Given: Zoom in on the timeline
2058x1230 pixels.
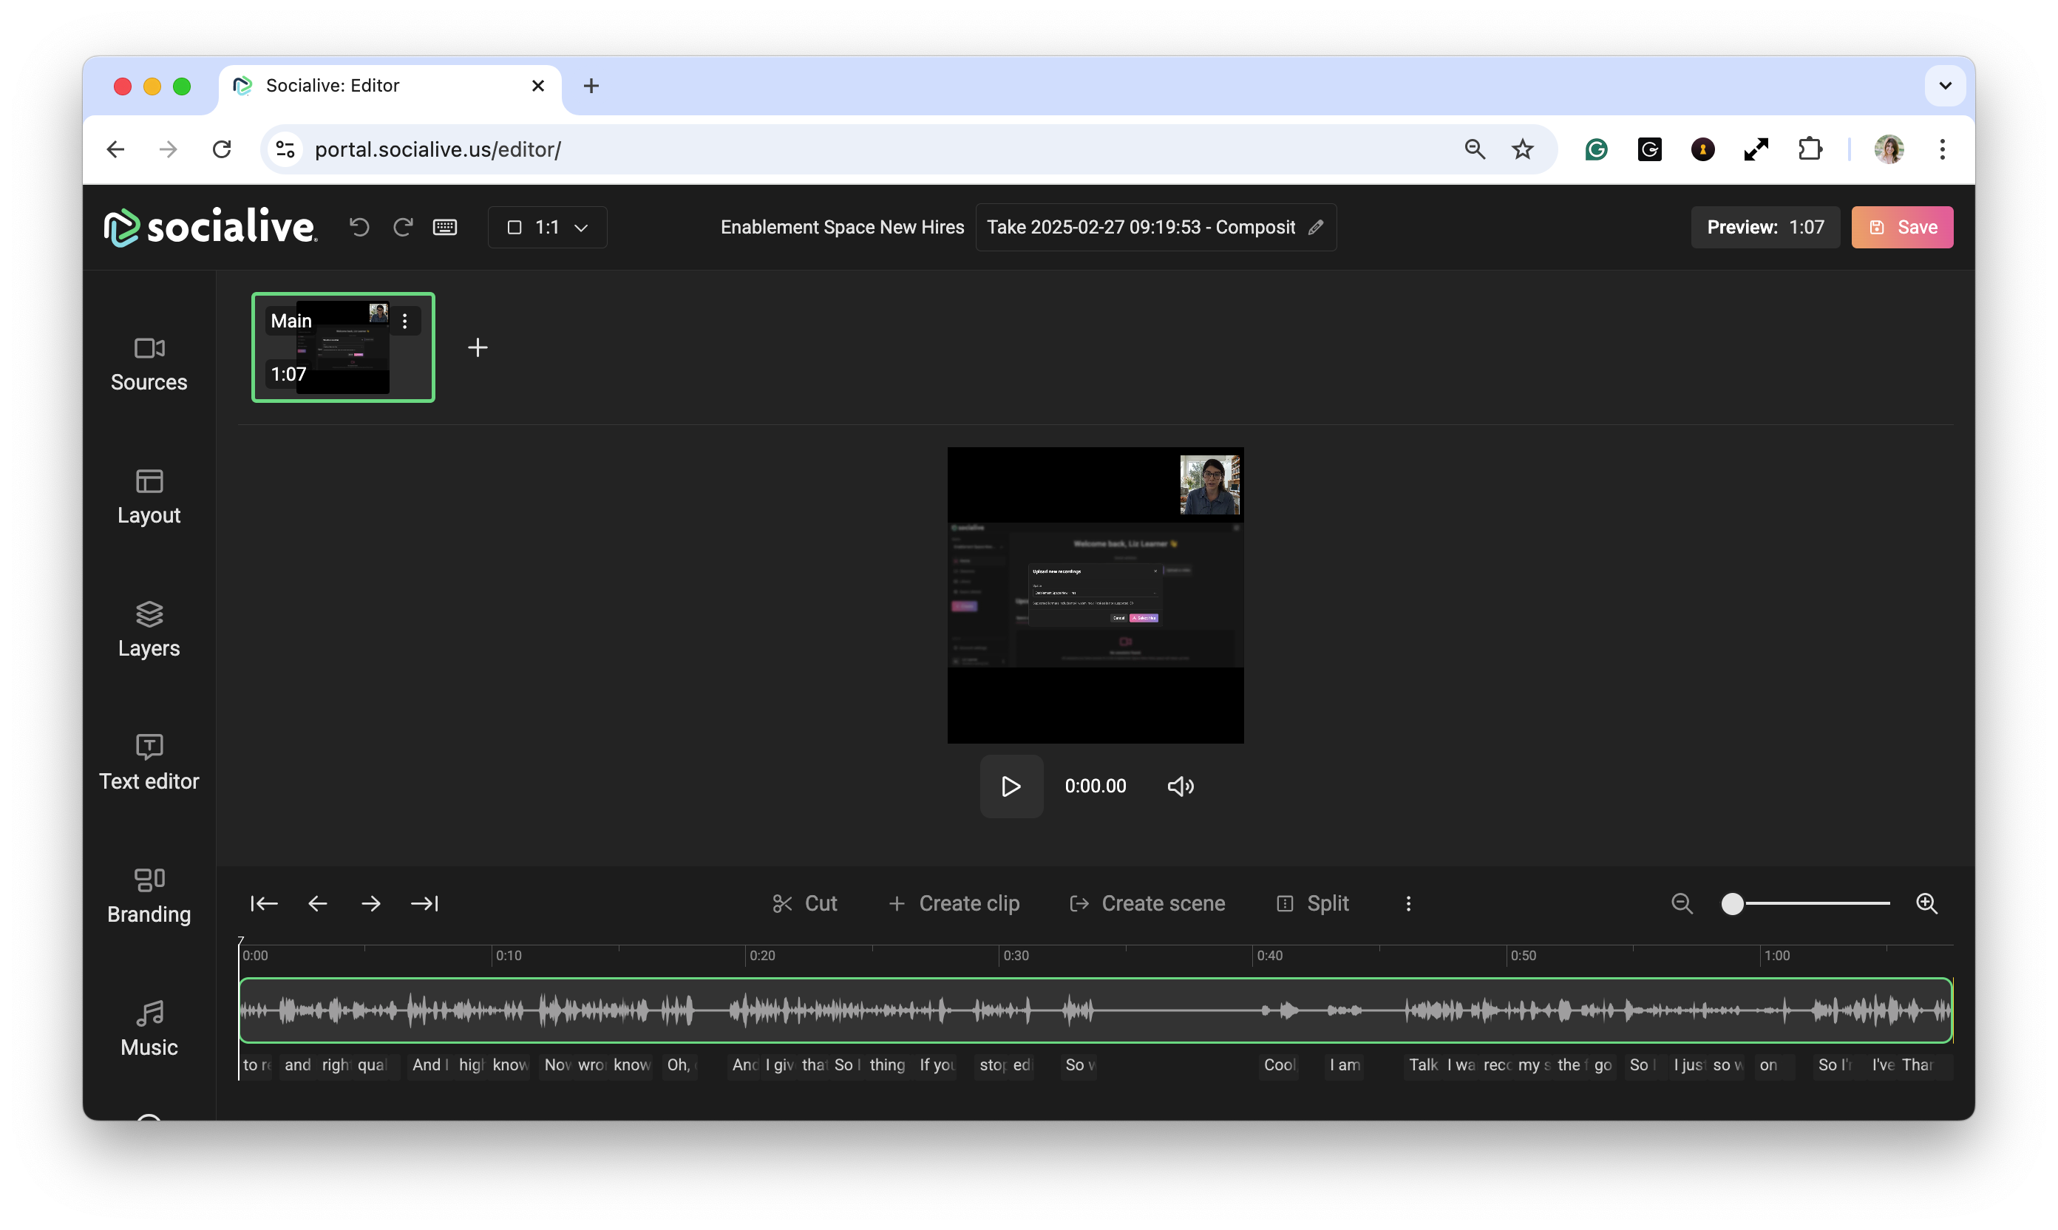Looking at the screenshot, I should pos(1926,903).
